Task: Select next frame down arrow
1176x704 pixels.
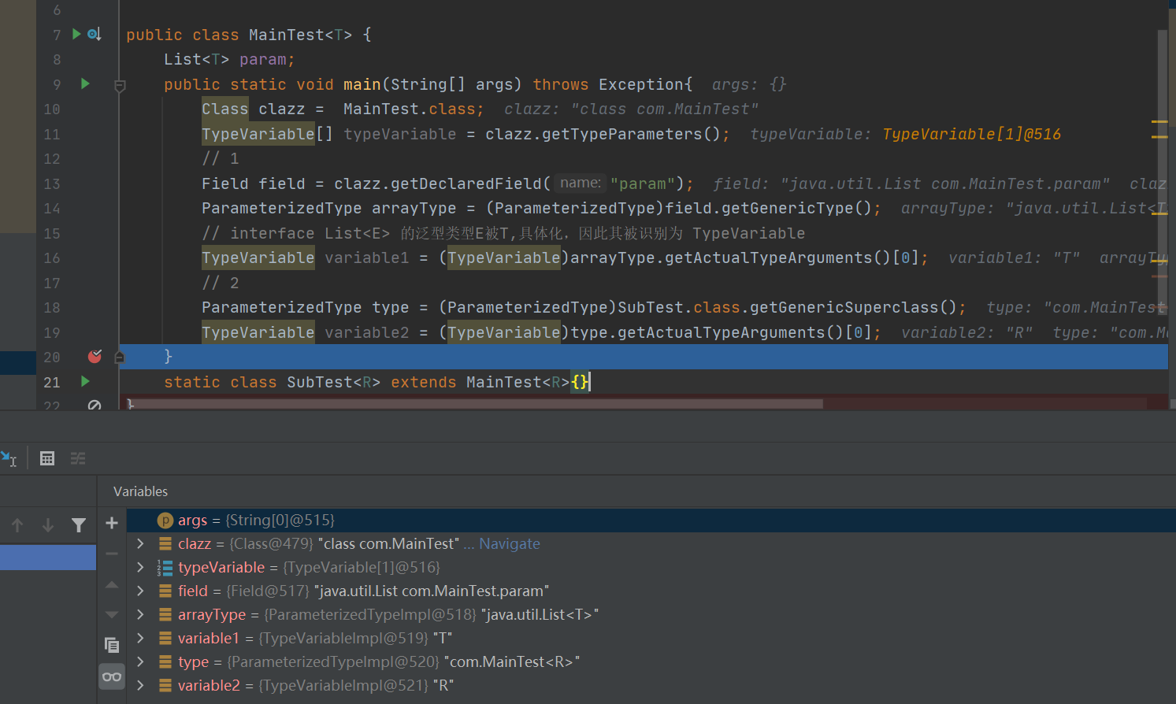Action: pyautogui.click(x=48, y=524)
